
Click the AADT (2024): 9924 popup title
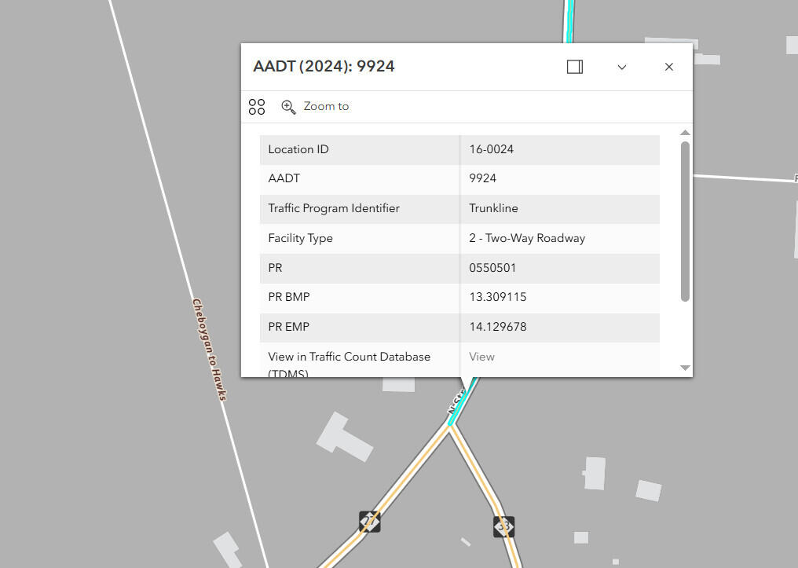click(324, 67)
